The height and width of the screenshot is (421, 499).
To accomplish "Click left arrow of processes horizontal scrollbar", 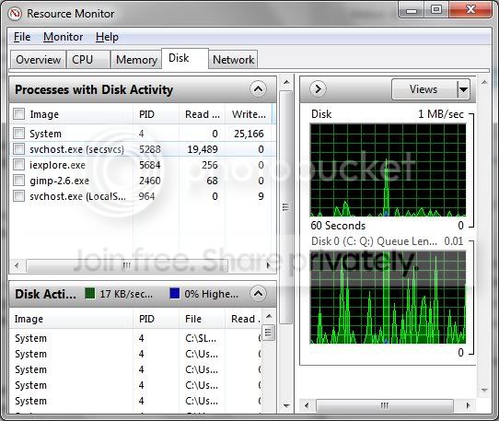I will pos(17,265).
